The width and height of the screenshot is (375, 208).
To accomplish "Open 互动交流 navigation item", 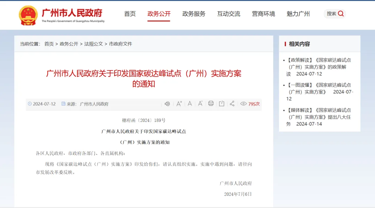I will pos(228,14).
